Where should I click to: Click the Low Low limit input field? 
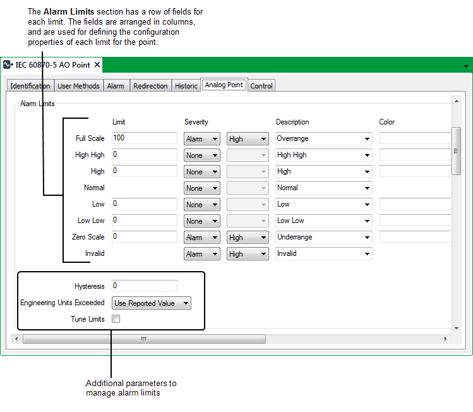[x=145, y=221]
